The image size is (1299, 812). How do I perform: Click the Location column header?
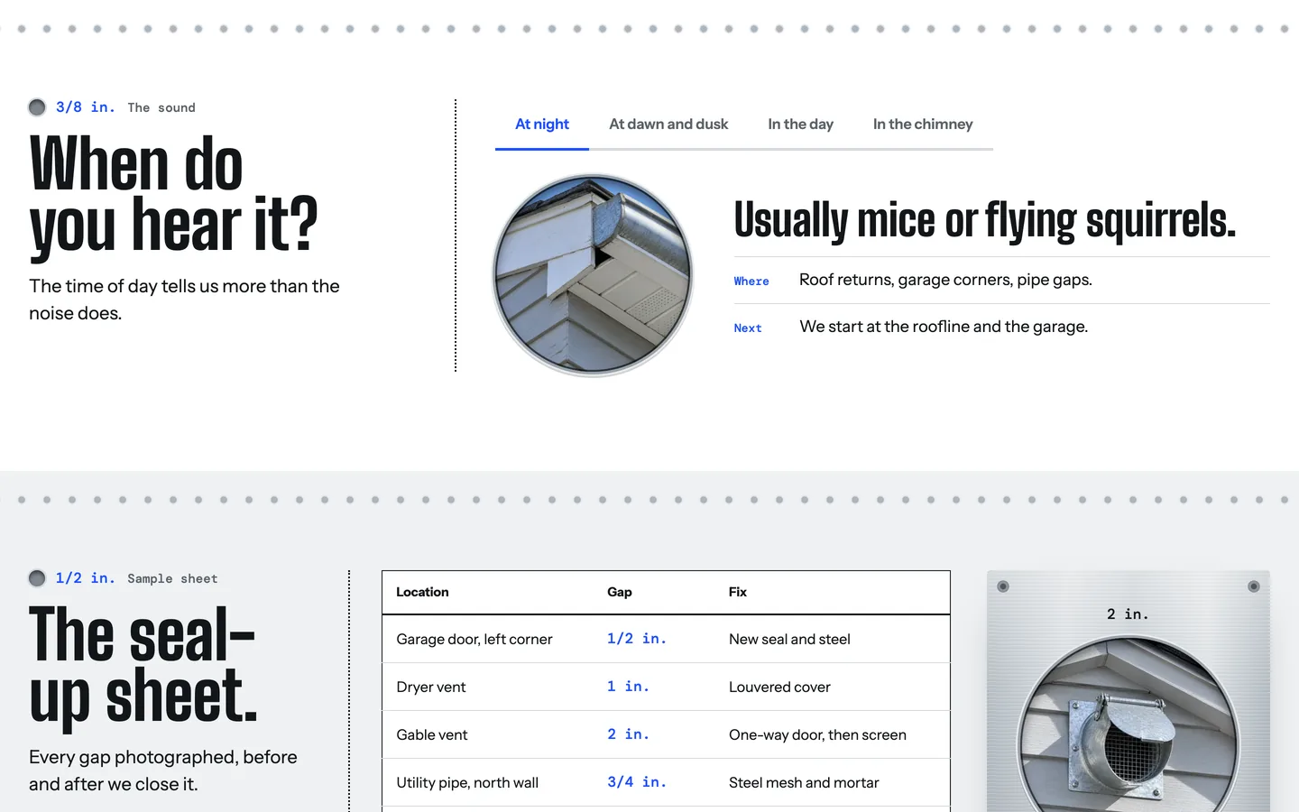pyautogui.click(x=422, y=592)
